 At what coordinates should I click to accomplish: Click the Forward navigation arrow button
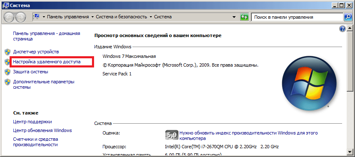point(20,17)
